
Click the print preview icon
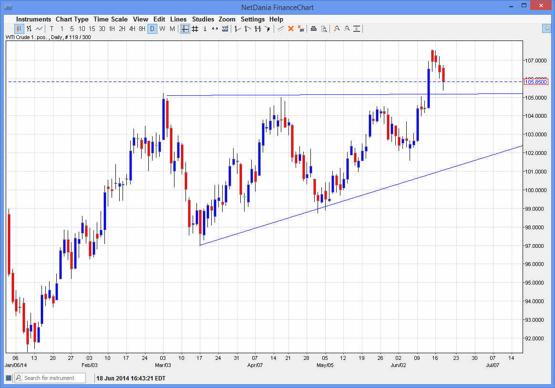coord(324,29)
